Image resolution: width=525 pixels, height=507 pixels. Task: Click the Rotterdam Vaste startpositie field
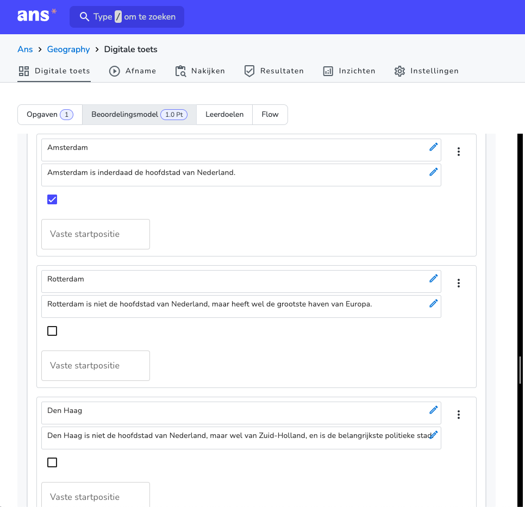tap(96, 366)
